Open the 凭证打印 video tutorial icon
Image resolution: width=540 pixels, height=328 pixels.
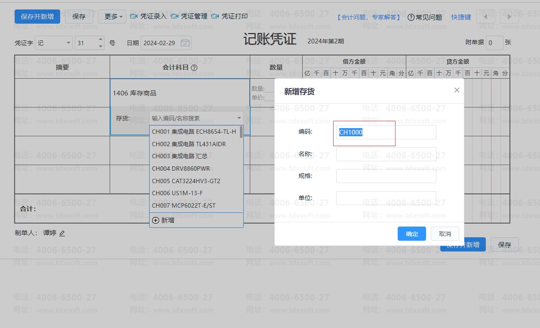pos(215,16)
